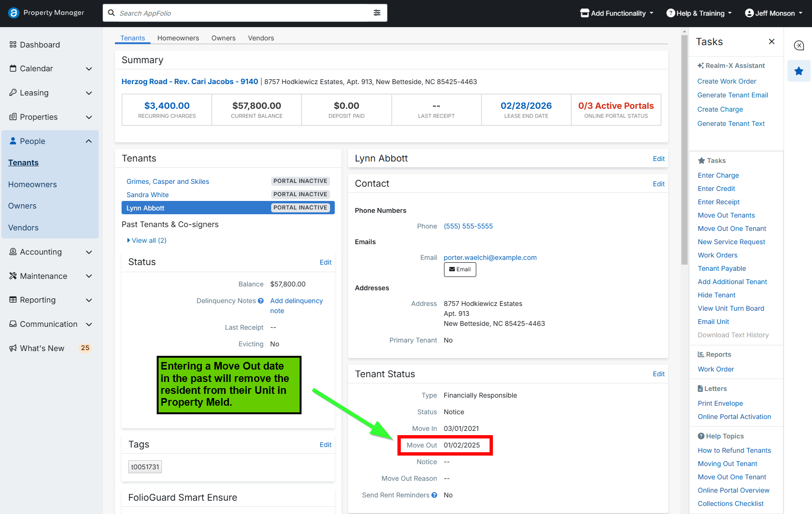812x514 pixels.
Task: Open the Realm-X assistant icon at top right
Action: (799, 46)
